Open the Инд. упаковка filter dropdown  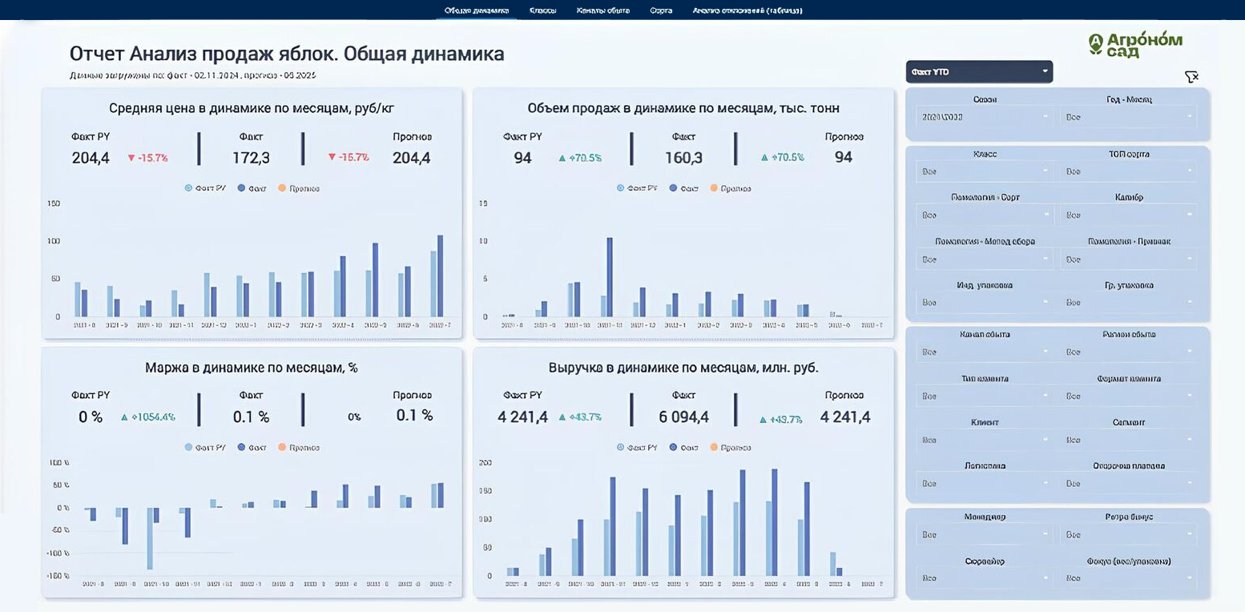pos(985,303)
